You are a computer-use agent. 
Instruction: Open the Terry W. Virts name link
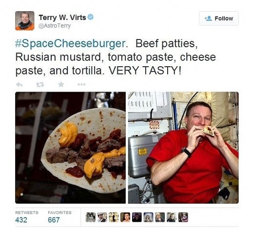[62, 18]
